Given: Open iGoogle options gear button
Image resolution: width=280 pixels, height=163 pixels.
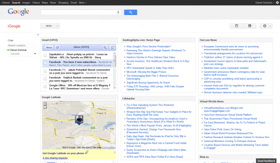Looking at the screenshot, I should click(x=264, y=26).
